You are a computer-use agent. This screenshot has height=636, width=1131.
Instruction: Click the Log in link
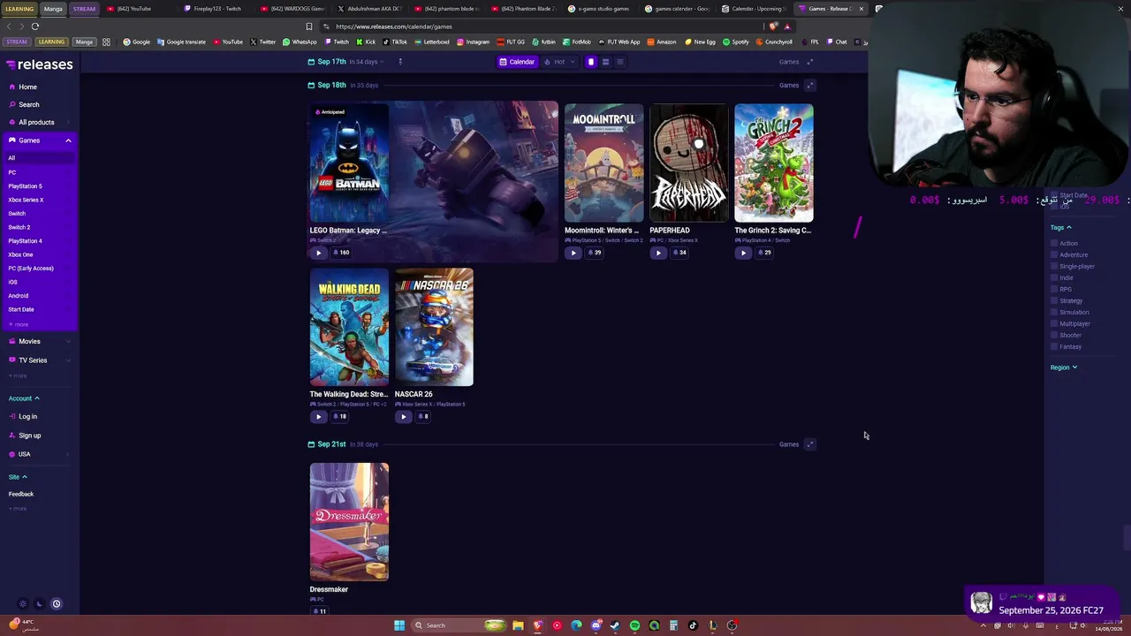pyautogui.click(x=27, y=416)
